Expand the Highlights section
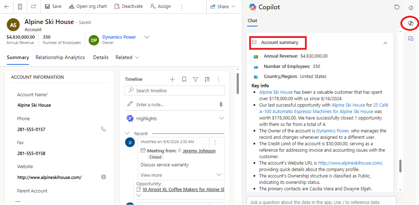419x205 pixels. point(221,118)
